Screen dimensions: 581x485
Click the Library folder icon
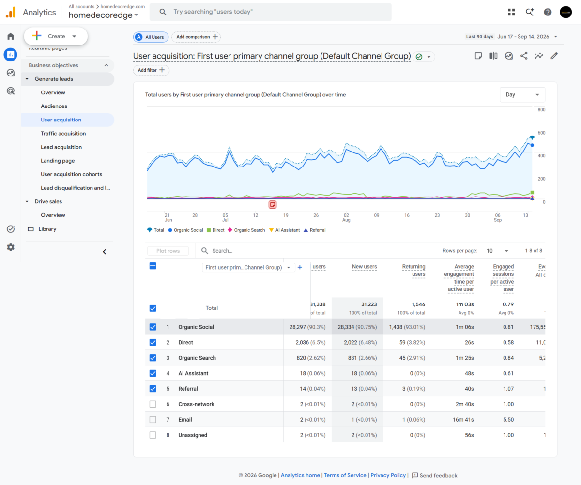[x=31, y=229]
